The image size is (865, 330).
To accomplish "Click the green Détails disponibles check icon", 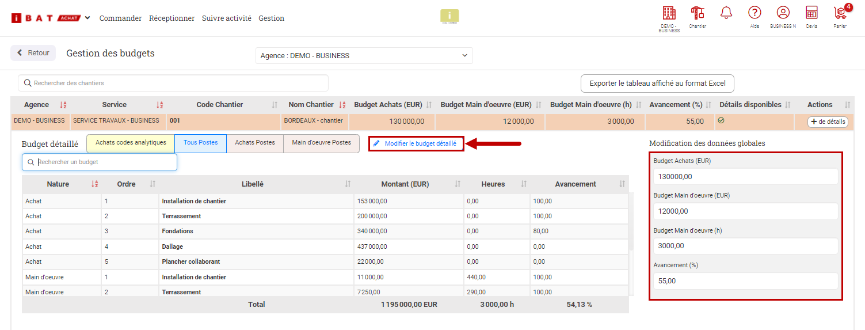I will pos(721,120).
